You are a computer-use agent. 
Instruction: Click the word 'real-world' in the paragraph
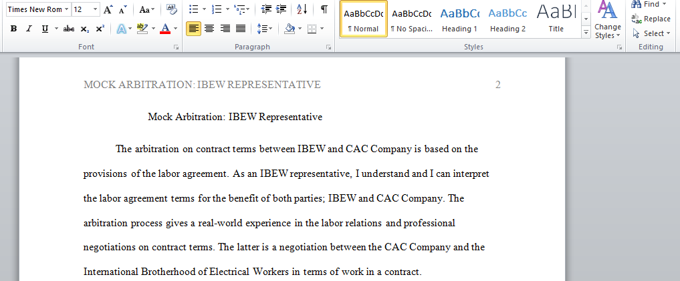[x=221, y=224]
